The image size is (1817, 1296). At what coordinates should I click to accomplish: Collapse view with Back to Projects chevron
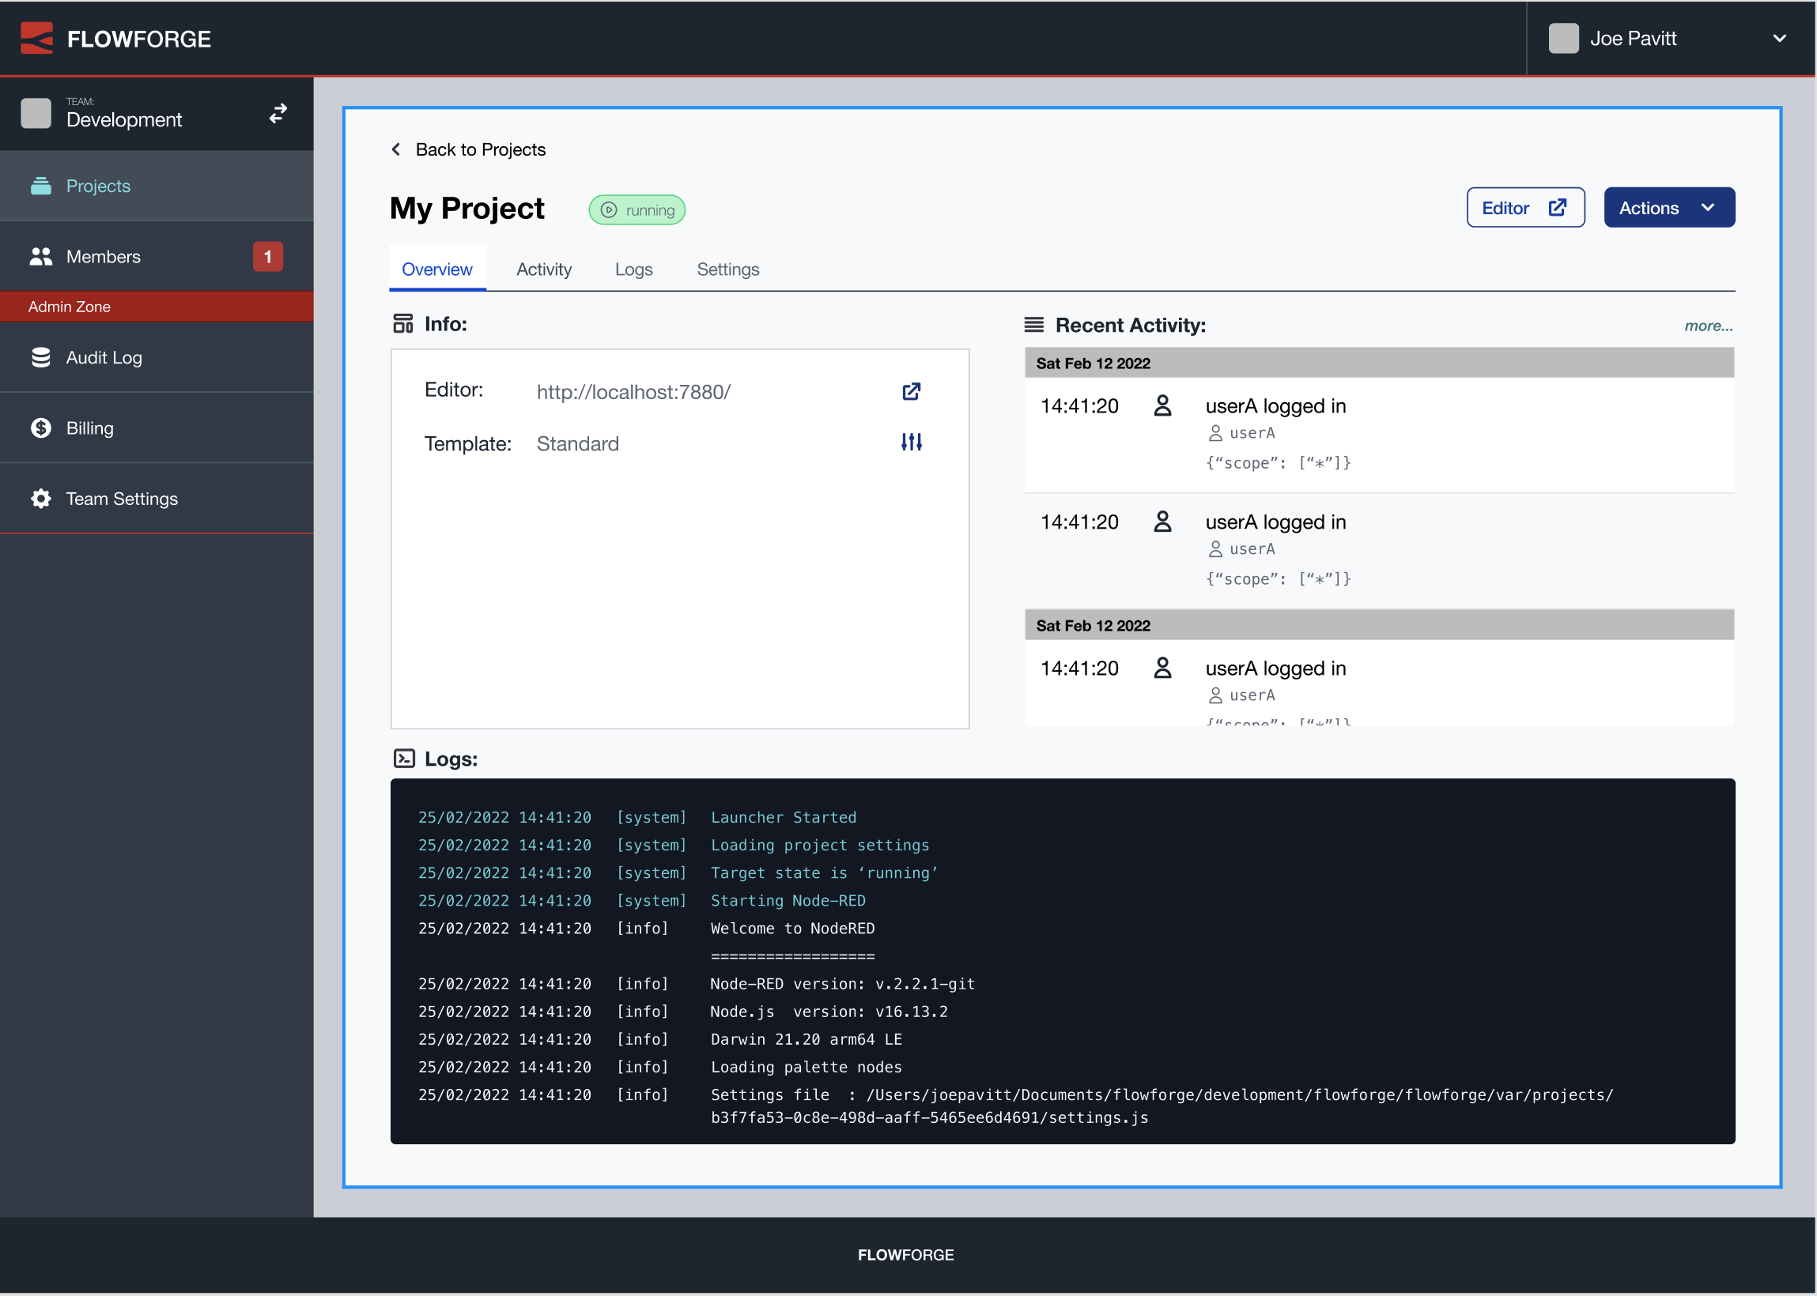tap(396, 149)
